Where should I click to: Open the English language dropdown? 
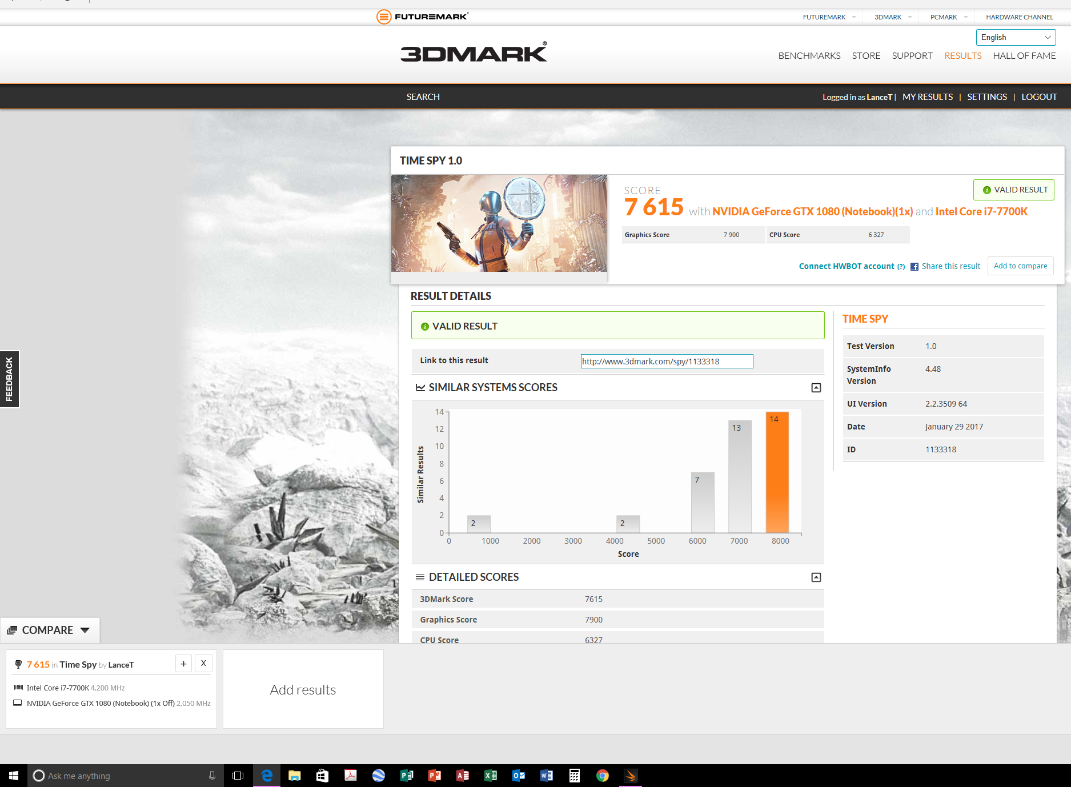coord(1016,38)
